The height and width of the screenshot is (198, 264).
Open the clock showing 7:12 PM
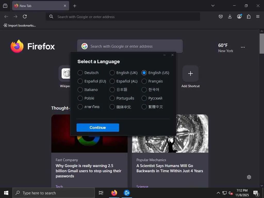coord(242,193)
